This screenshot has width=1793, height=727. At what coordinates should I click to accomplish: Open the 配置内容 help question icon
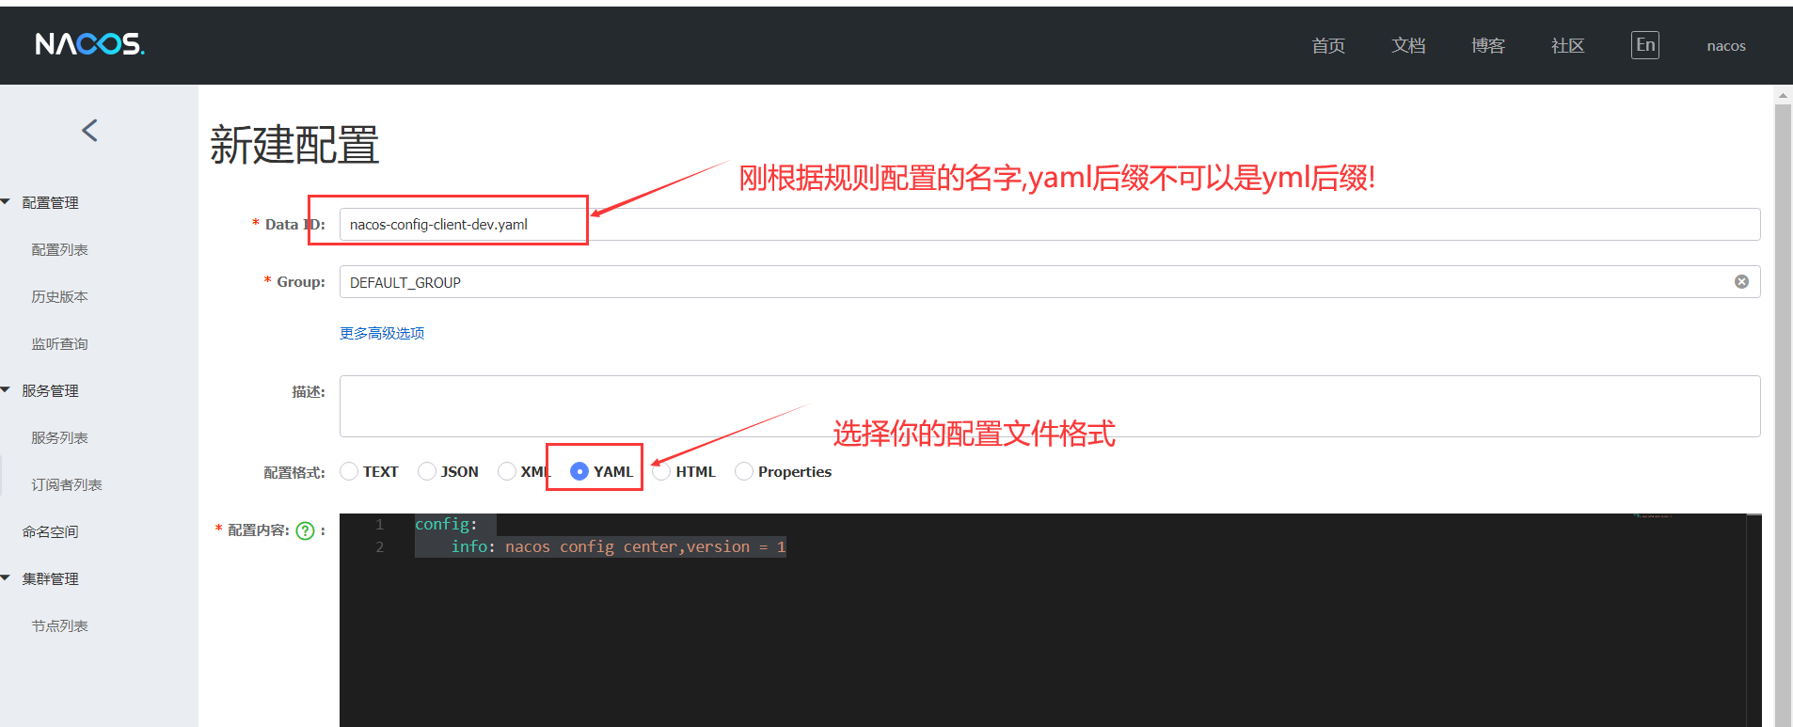pyautogui.click(x=305, y=530)
